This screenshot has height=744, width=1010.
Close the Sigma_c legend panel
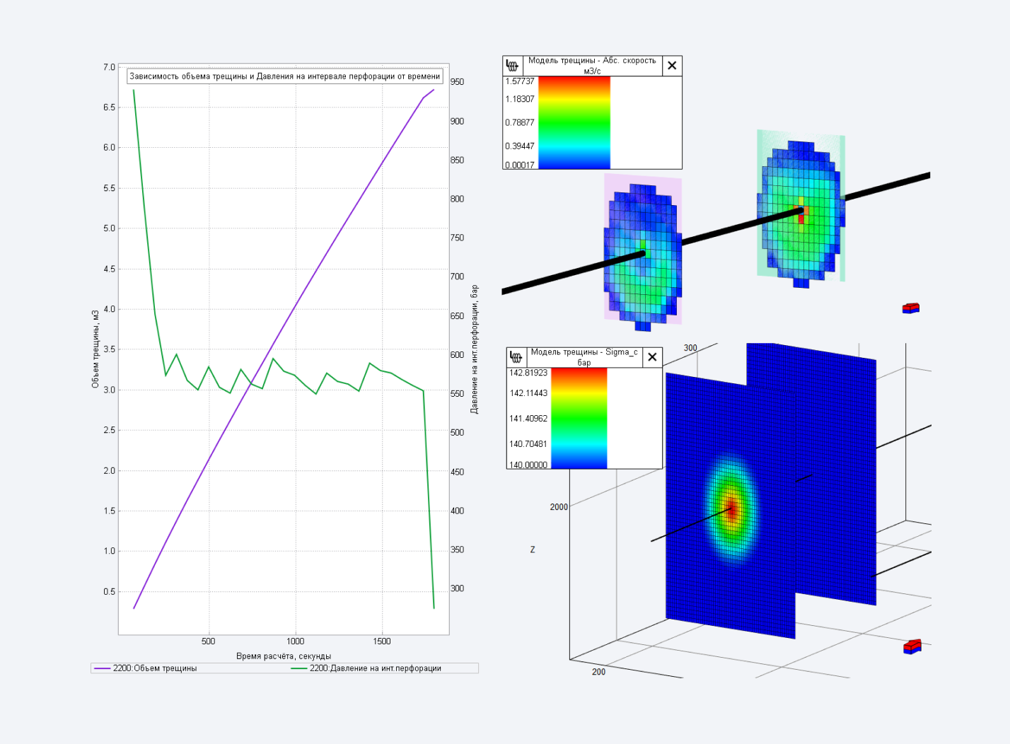point(652,357)
